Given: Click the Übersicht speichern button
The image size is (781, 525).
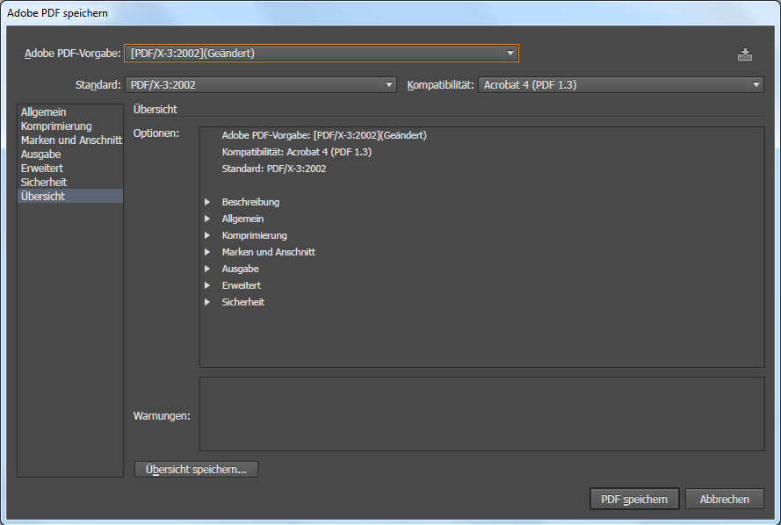Looking at the screenshot, I should [196, 470].
